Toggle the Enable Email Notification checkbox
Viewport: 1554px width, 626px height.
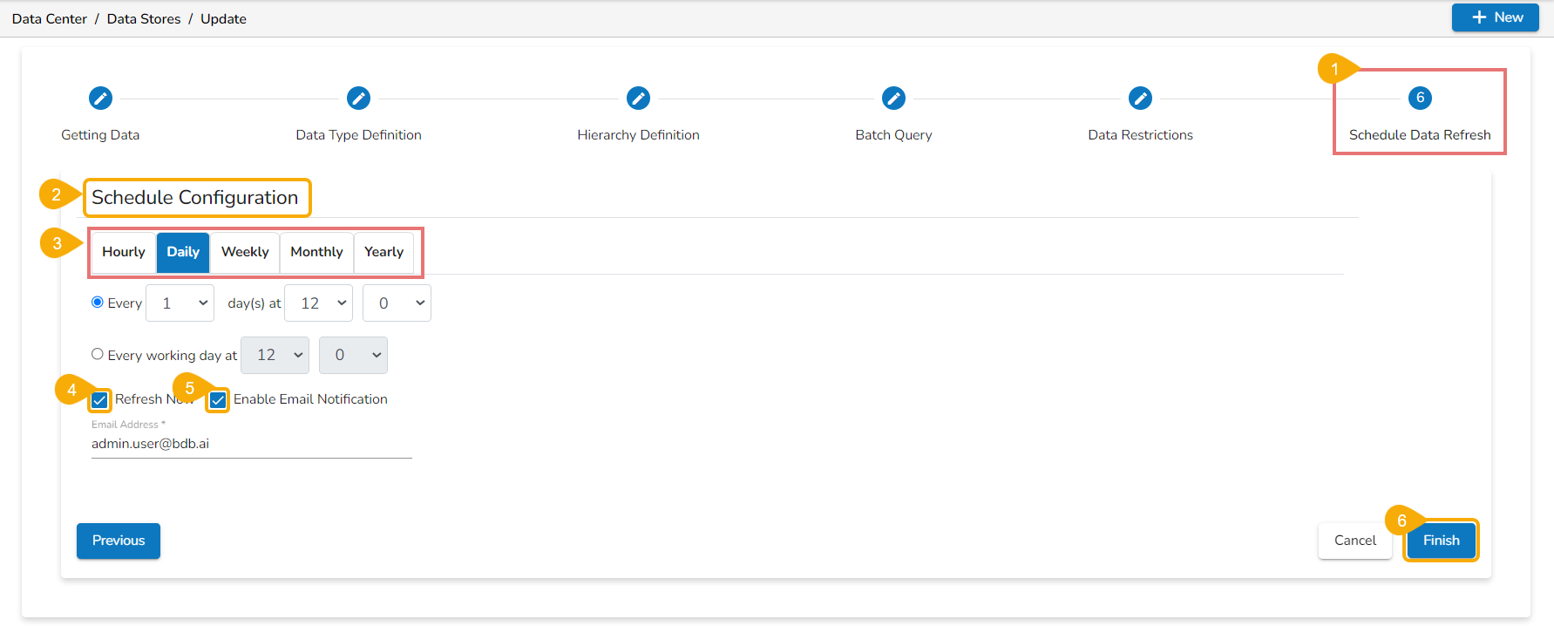click(x=218, y=400)
